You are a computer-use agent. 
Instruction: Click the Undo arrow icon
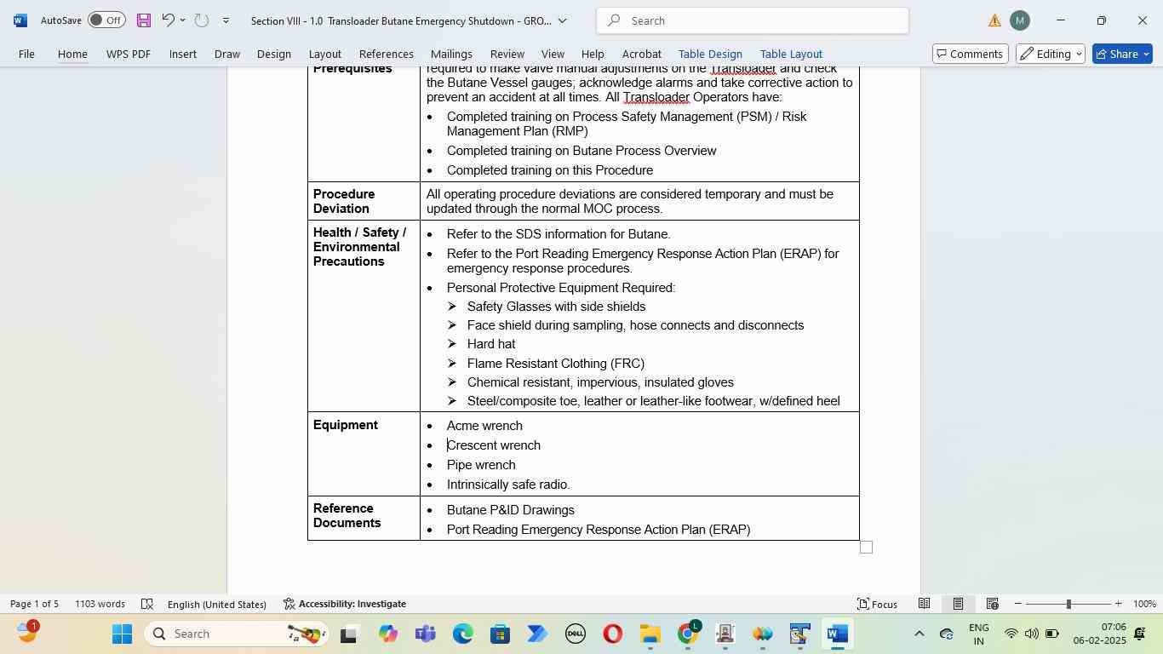coord(169,20)
